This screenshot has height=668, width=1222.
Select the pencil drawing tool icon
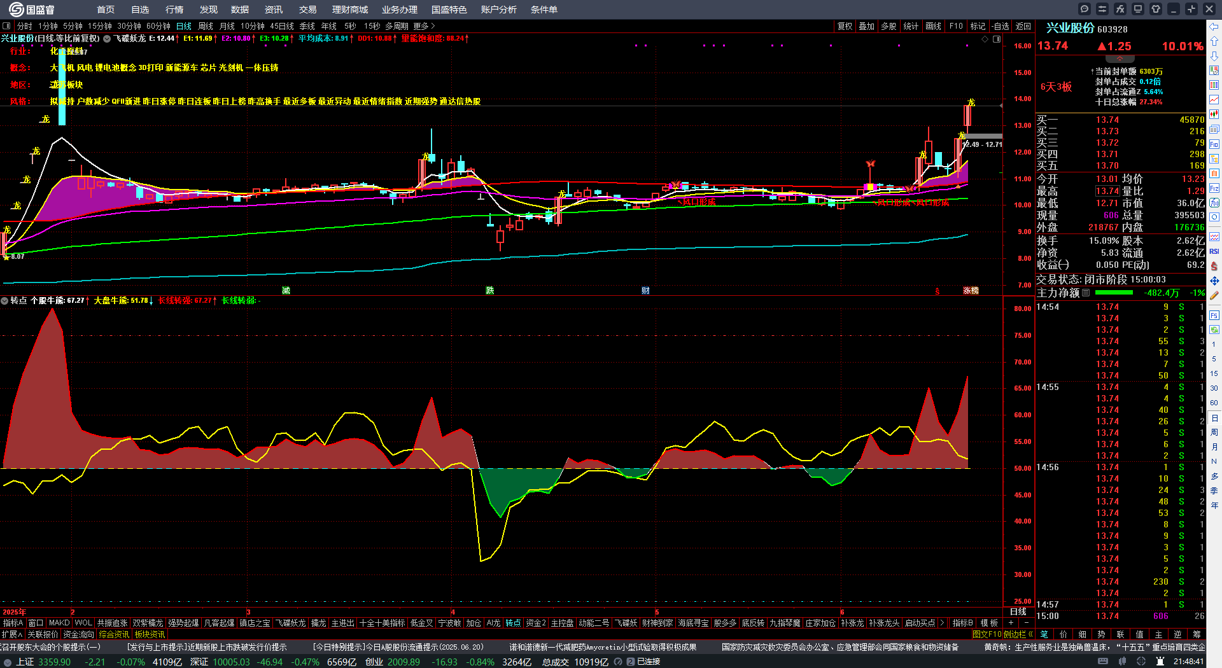click(1214, 296)
